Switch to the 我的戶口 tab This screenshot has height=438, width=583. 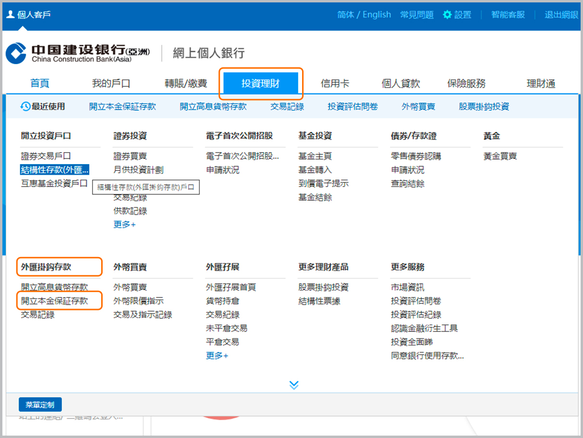(x=111, y=83)
